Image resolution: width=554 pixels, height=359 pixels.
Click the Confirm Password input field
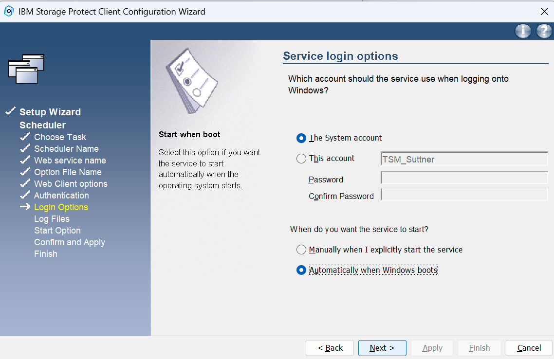(464, 195)
